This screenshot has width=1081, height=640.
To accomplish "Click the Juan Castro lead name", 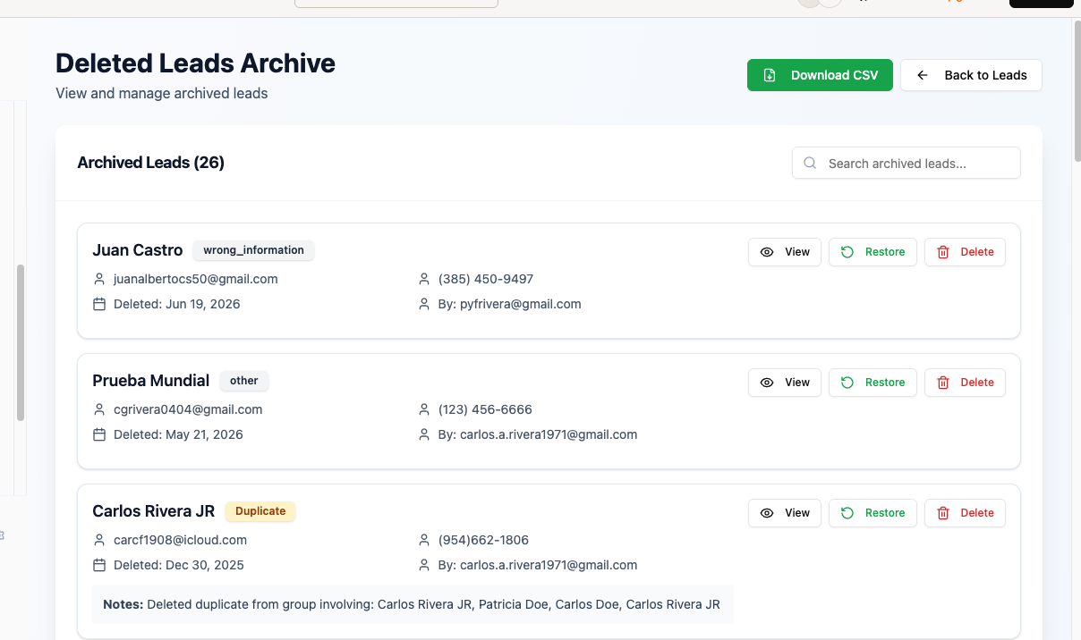I will [138, 250].
